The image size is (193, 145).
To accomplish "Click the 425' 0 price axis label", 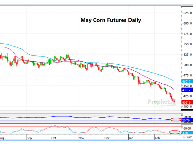I will [188, 96].
